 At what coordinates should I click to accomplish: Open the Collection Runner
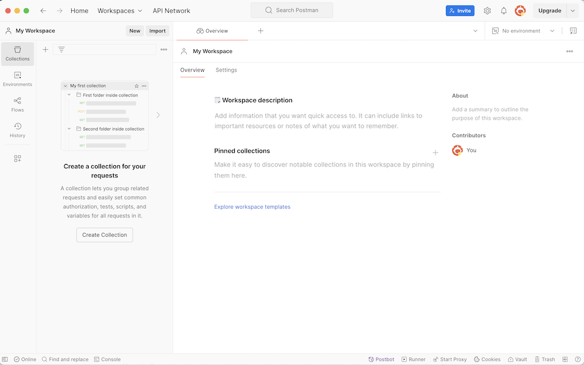(x=414, y=359)
